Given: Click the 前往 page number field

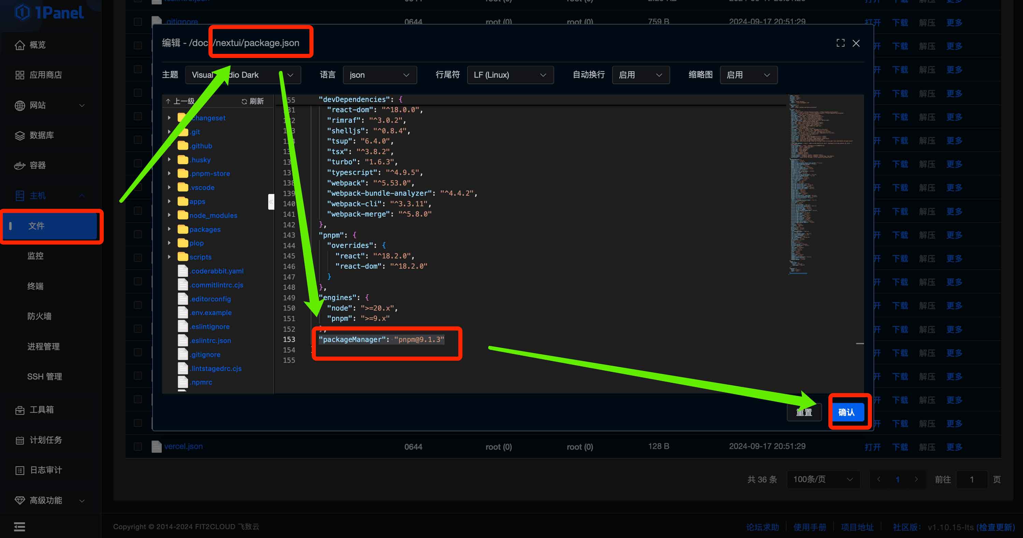Looking at the screenshot, I should (x=972, y=479).
